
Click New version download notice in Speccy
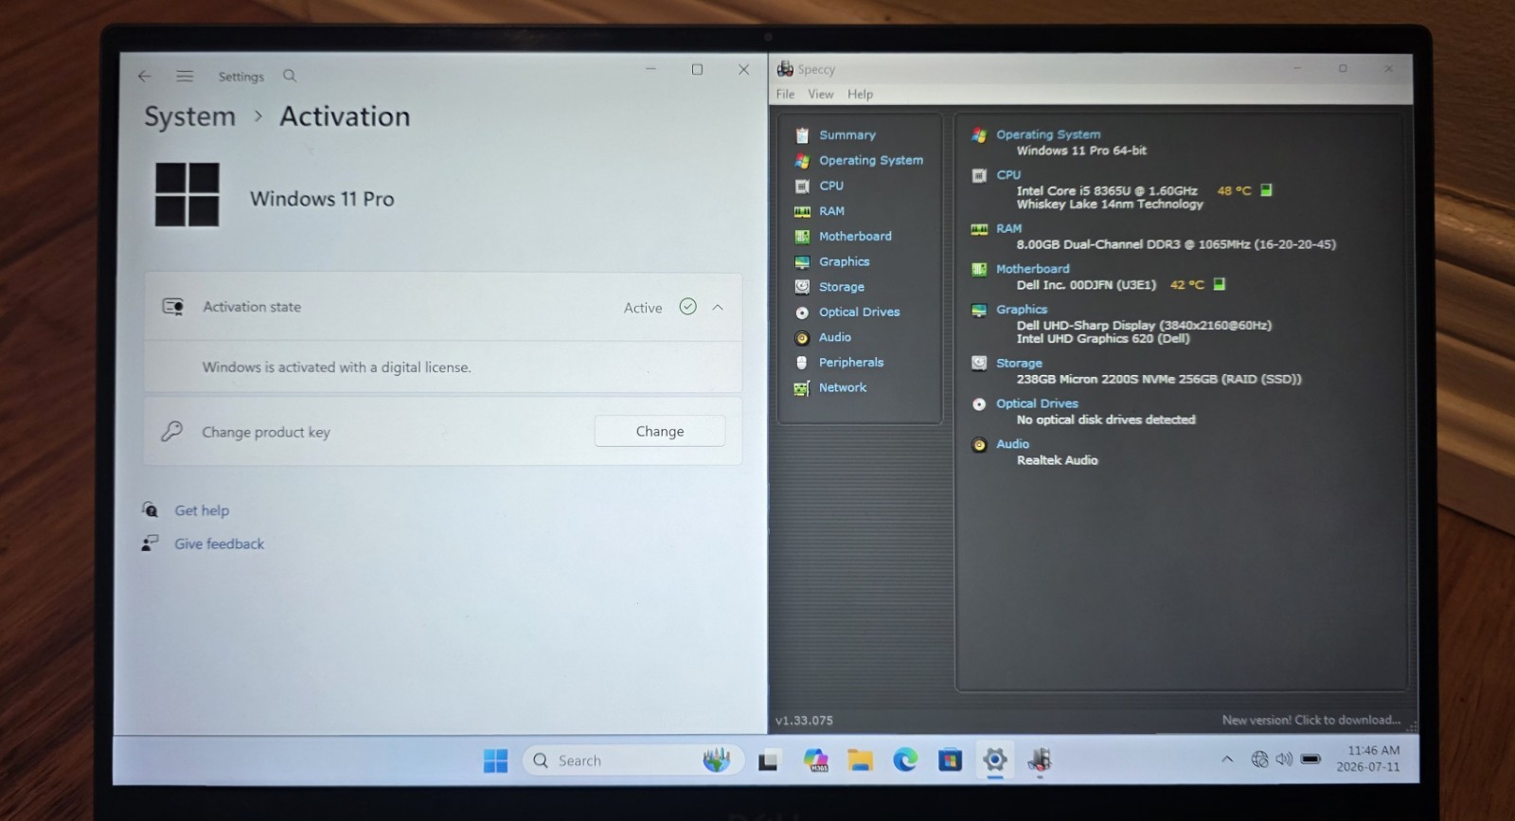1310,721
